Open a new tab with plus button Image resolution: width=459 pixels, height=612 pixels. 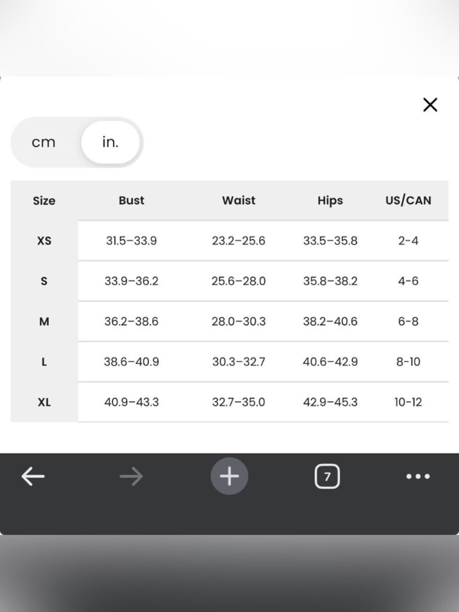pyautogui.click(x=229, y=476)
